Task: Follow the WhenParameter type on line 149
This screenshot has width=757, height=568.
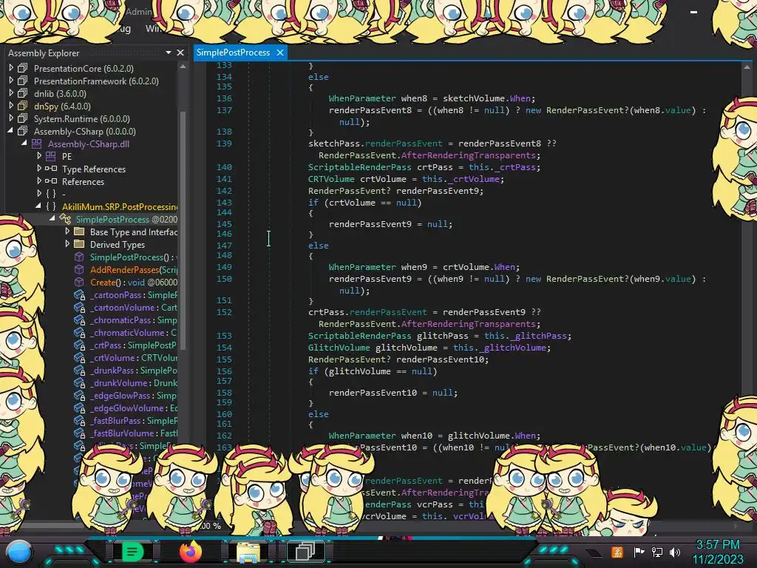Action: pyautogui.click(x=362, y=266)
